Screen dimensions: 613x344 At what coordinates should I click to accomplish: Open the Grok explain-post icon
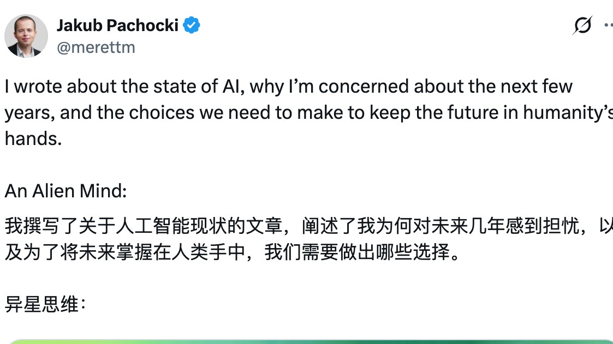[x=582, y=26]
